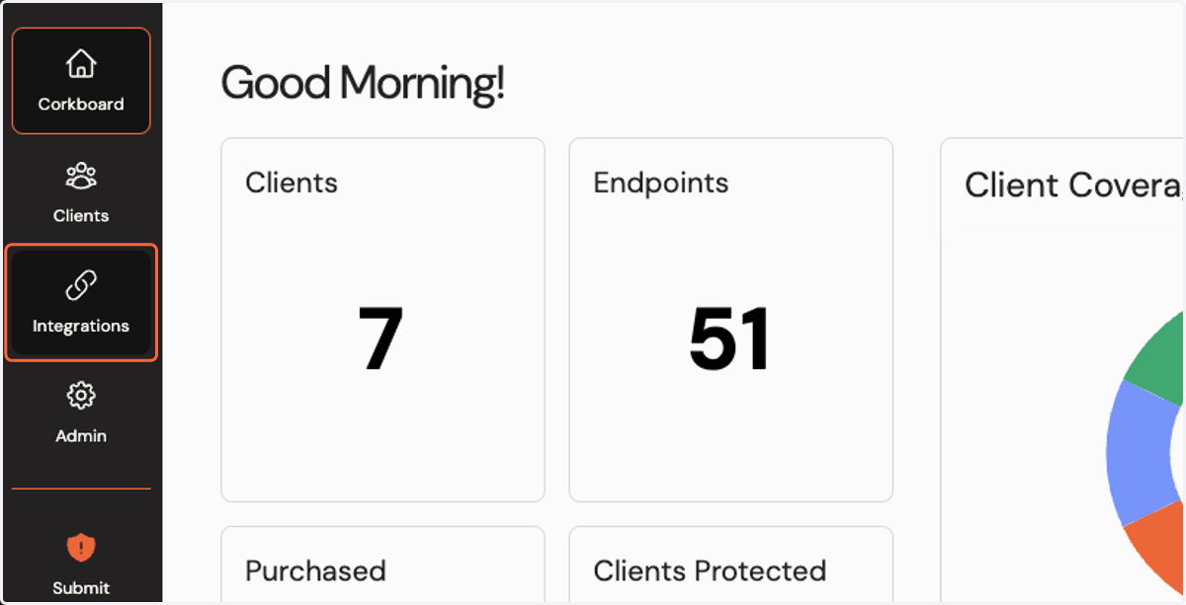The height and width of the screenshot is (605, 1186).
Task: Click the Submit label in sidebar
Action: coord(81,587)
